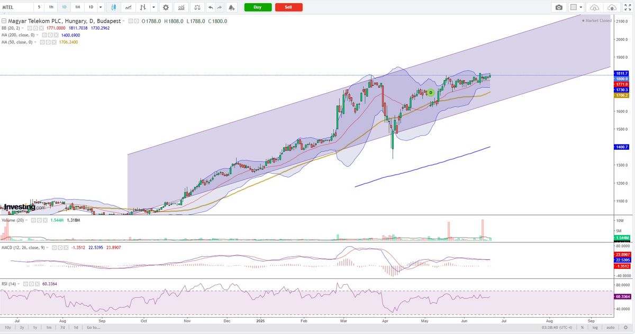635x334 pixels.
Task: Open the layout selector dropdown arrow
Action: click(x=581, y=7)
